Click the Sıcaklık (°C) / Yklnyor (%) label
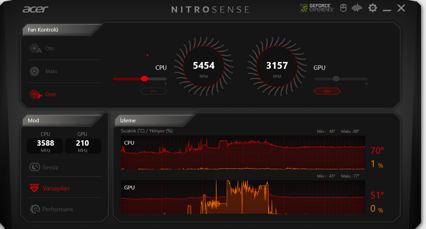The width and height of the screenshot is (426, 229). (147, 131)
